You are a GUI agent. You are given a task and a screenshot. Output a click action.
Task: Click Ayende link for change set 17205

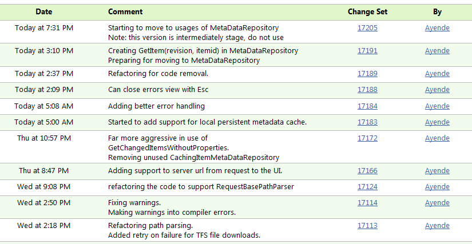coord(437,28)
